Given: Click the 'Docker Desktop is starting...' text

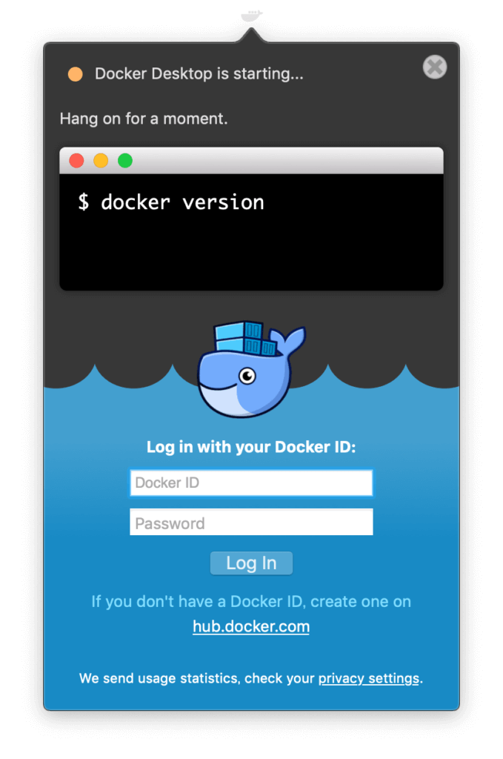Looking at the screenshot, I should tap(199, 73).
